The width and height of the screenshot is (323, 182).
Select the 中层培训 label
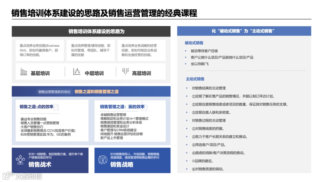[94, 73]
